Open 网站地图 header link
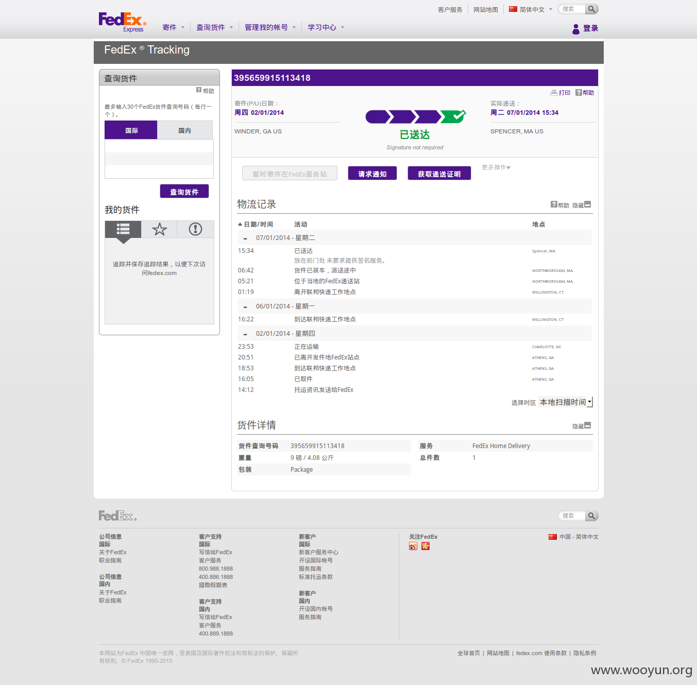697x685 pixels. [486, 10]
